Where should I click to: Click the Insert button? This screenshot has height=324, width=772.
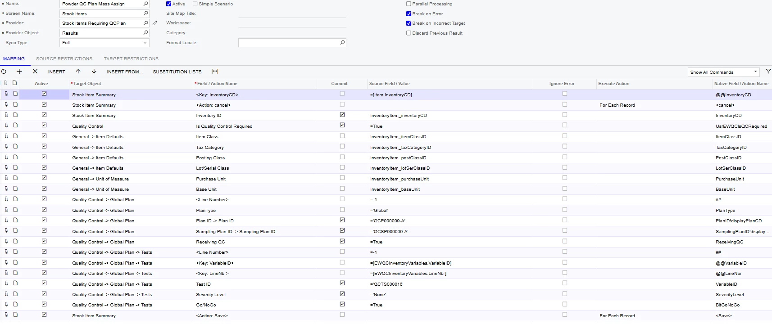(x=57, y=72)
